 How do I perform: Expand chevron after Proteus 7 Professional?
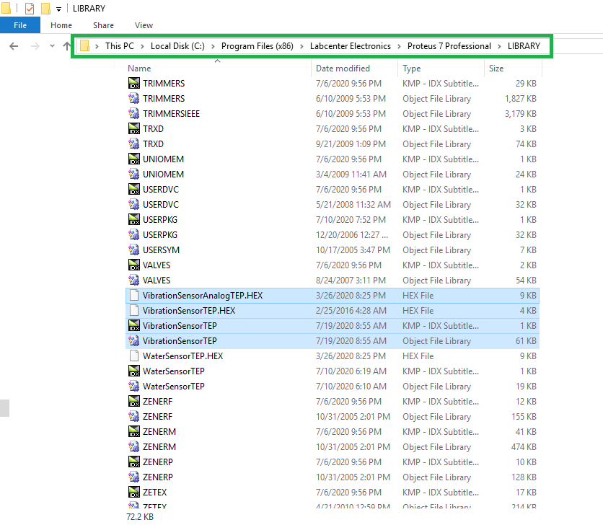500,47
